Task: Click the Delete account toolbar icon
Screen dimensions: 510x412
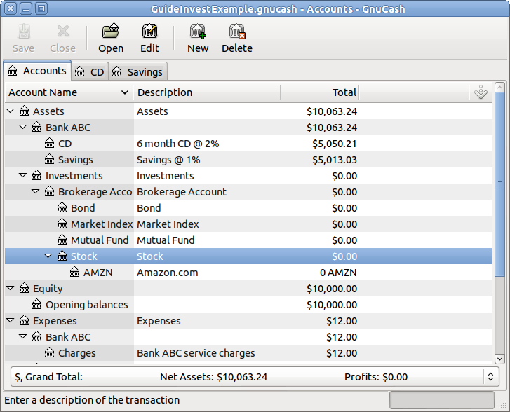Action: (x=237, y=32)
